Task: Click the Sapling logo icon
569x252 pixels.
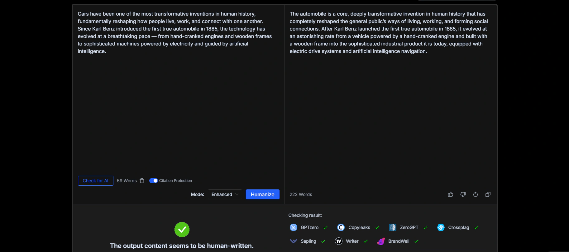Action: click(294, 241)
